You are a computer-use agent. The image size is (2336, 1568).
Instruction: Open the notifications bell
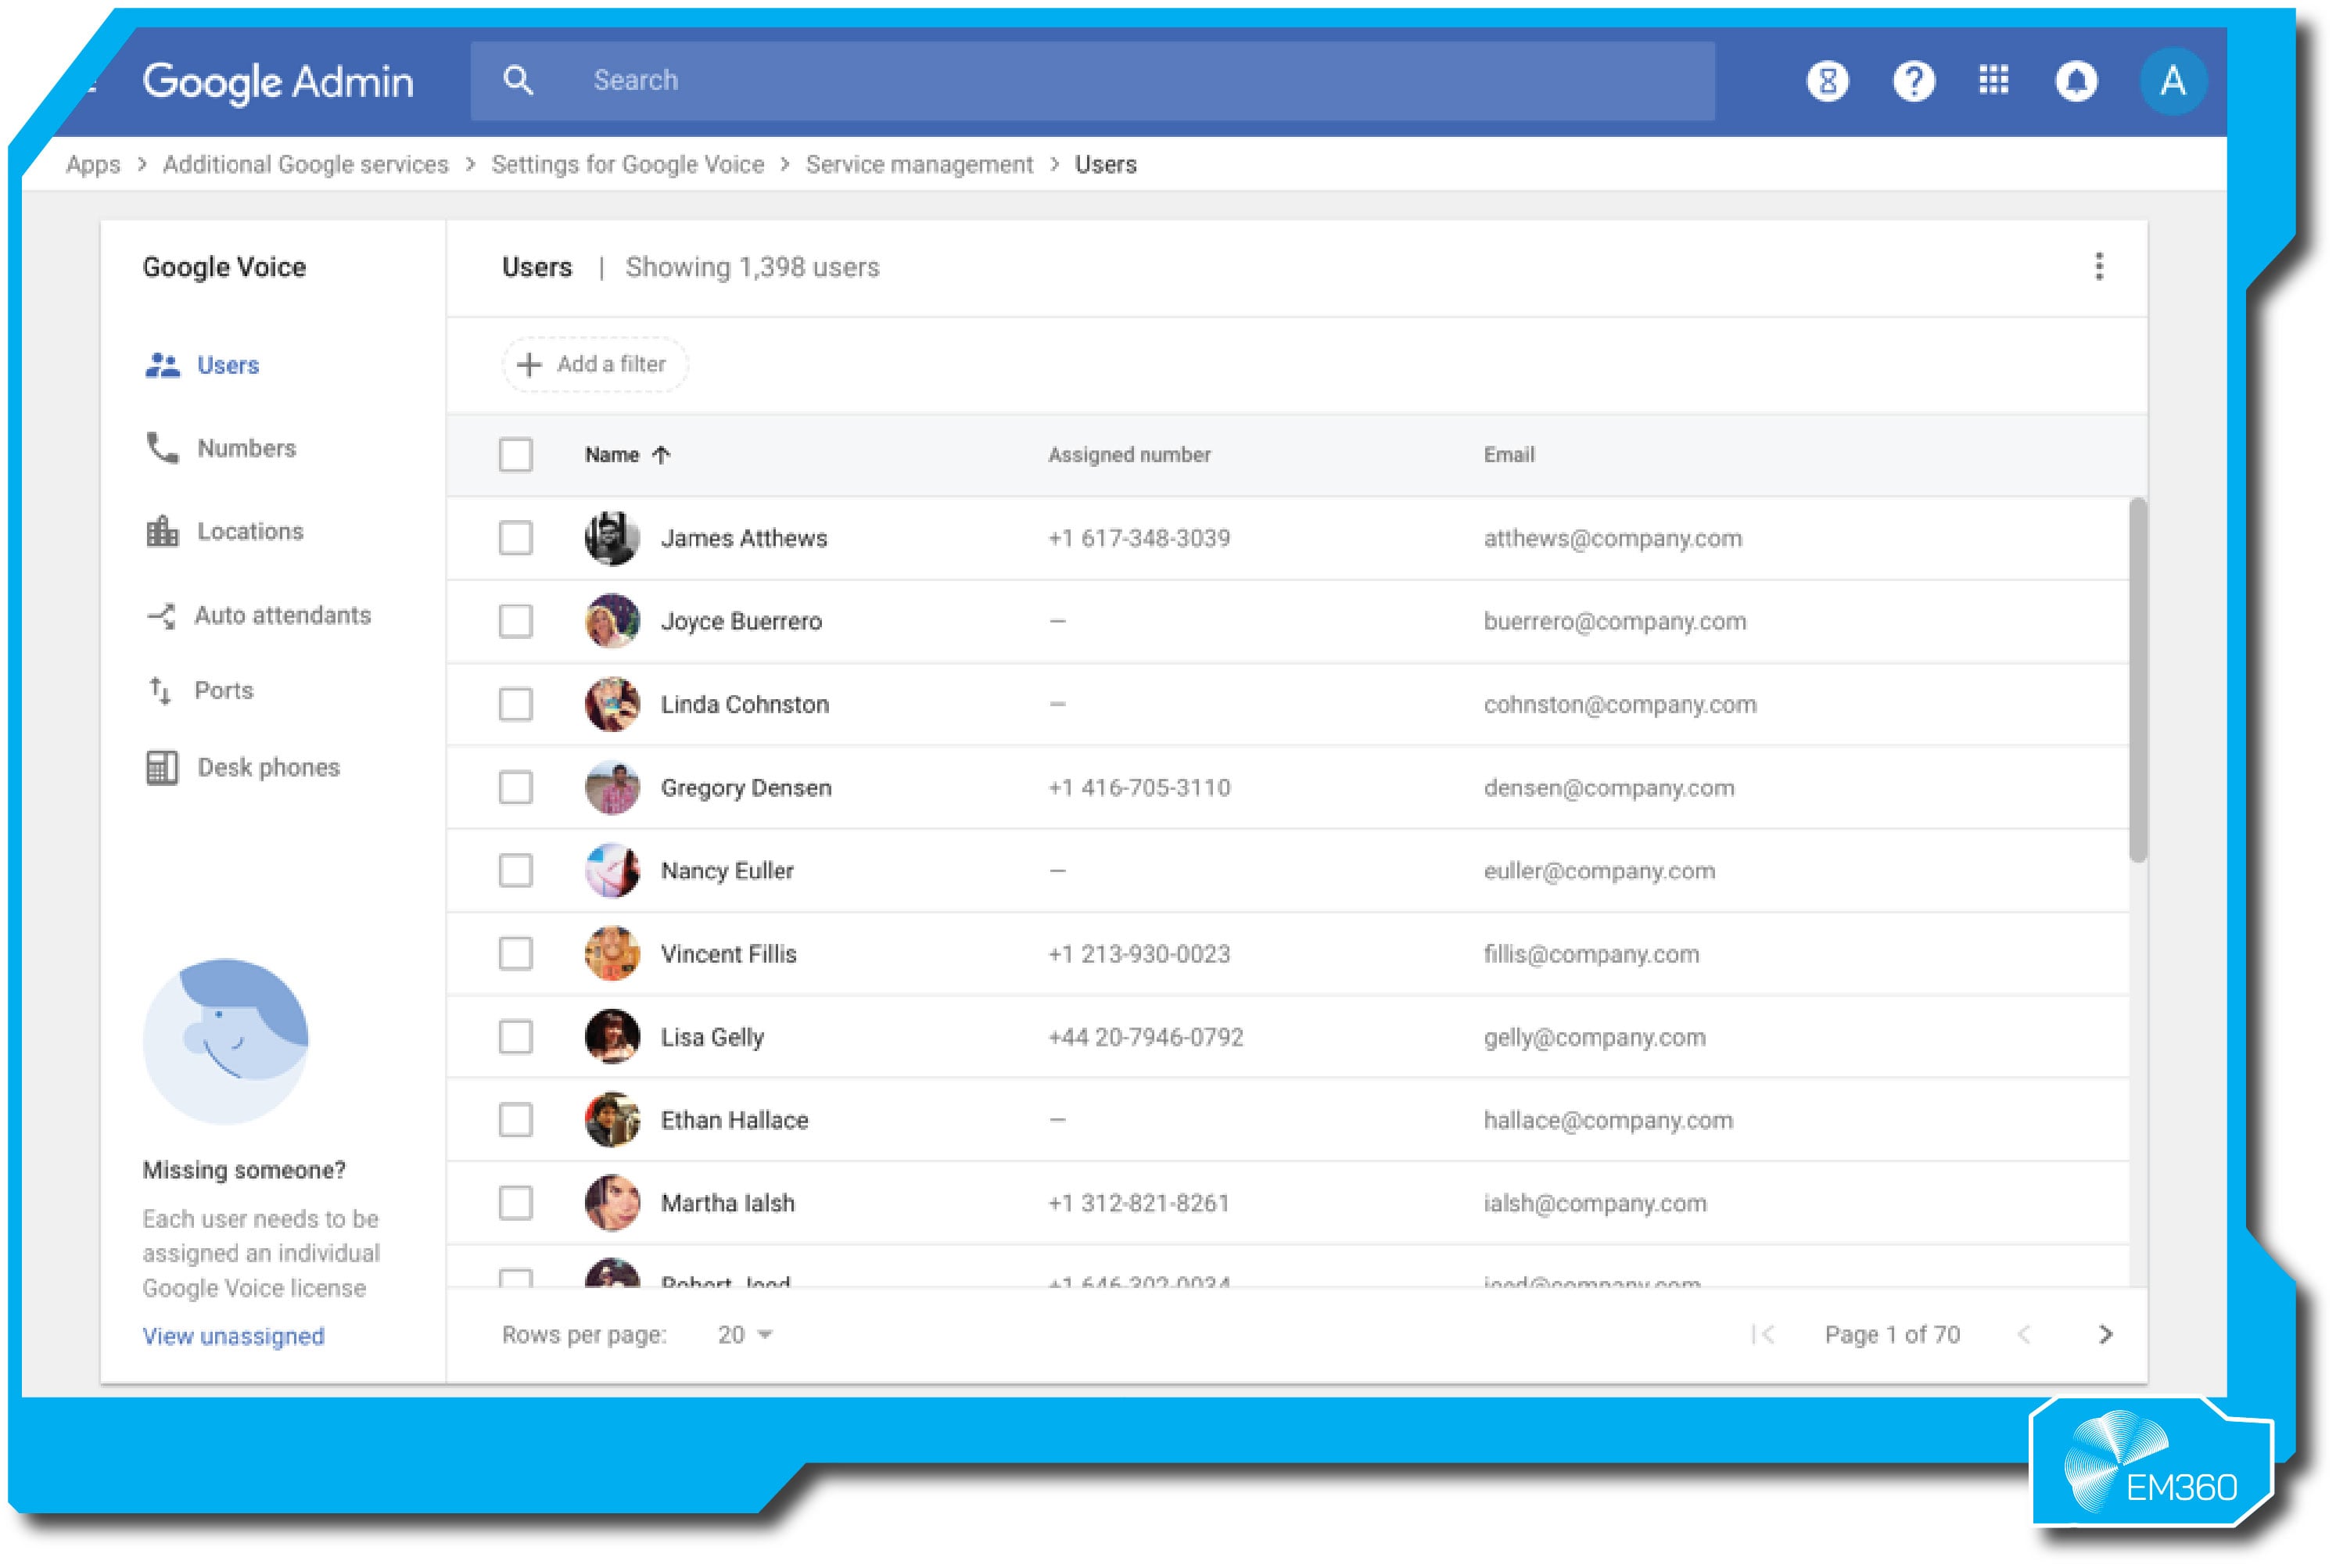(2076, 81)
